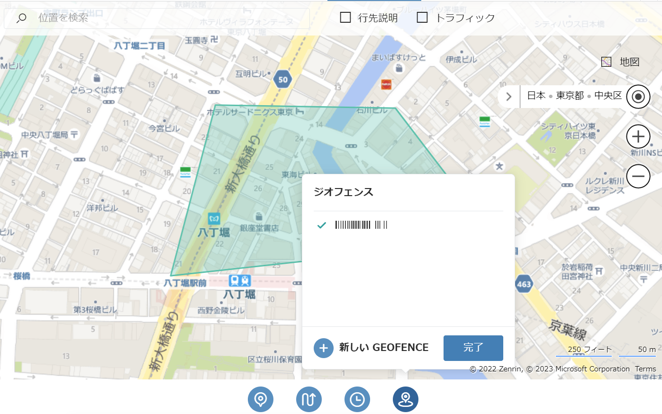Image resolution: width=662 pixels, height=414 pixels.
Task: Click the 中央八丁堀局 post office label
Action: [45, 135]
